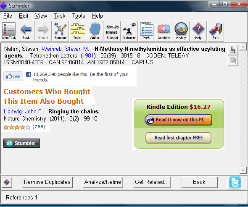248x207 pixels.
Task: Open the Edit menu
Action: coord(24,16)
